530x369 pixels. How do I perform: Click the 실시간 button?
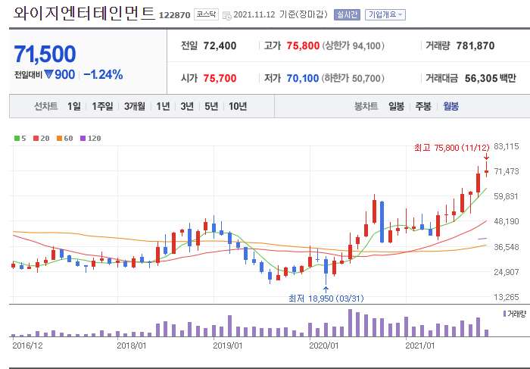click(x=347, y=14)
